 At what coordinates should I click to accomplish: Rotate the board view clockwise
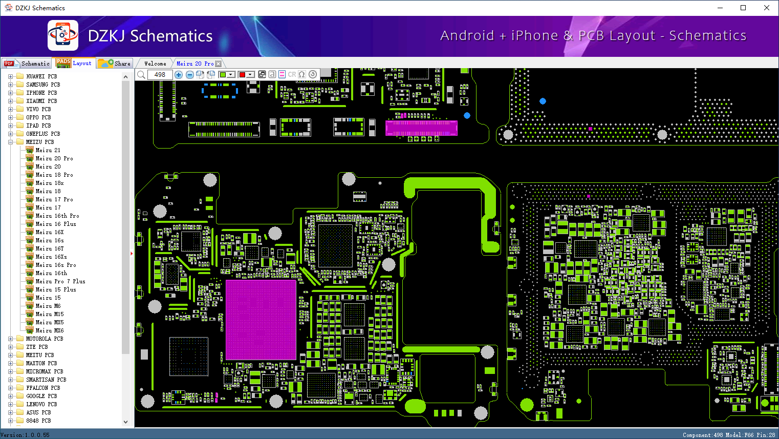(200, 75)
